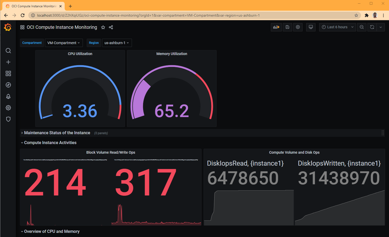Open the Last 6 hours time picker
This screenshot has width=389, height=237.
pos(337,27)
